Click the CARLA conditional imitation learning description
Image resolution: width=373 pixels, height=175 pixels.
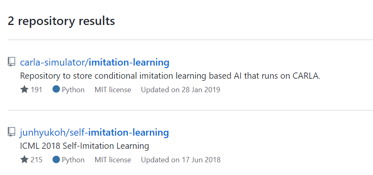[x=170, y=76]
